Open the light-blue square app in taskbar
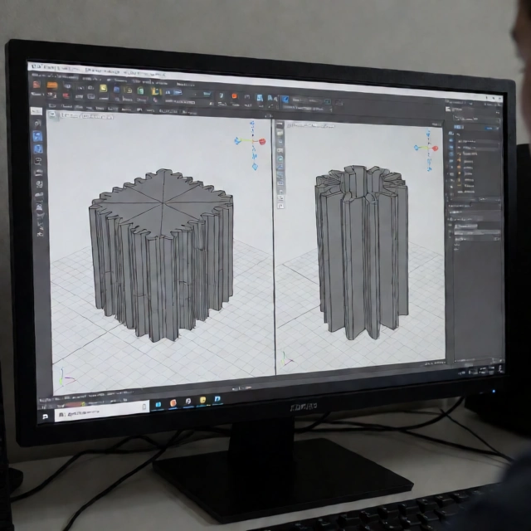This screenshot has height=531, width=531. pos(158,404)
